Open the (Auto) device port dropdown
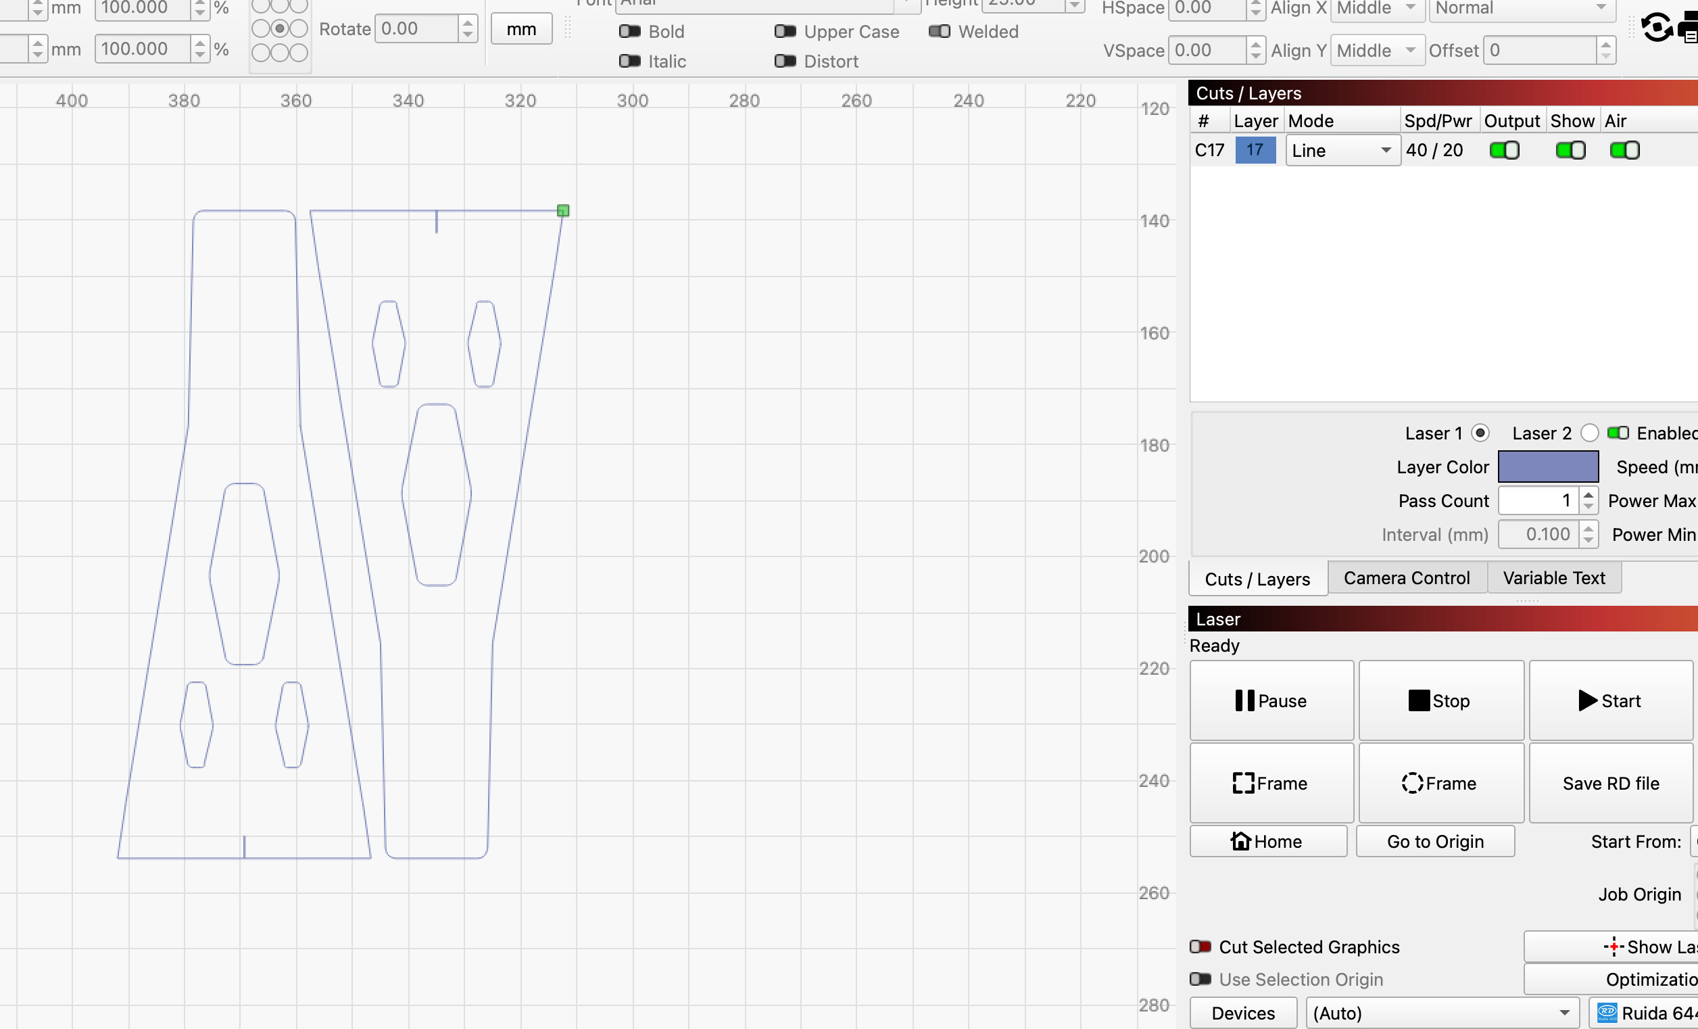This screenshot has height=1029, width=1698. click(1442, 1013)
